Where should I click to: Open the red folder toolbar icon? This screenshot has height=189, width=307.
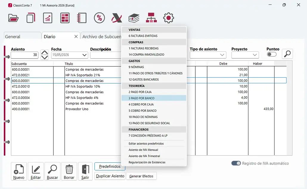13,18
